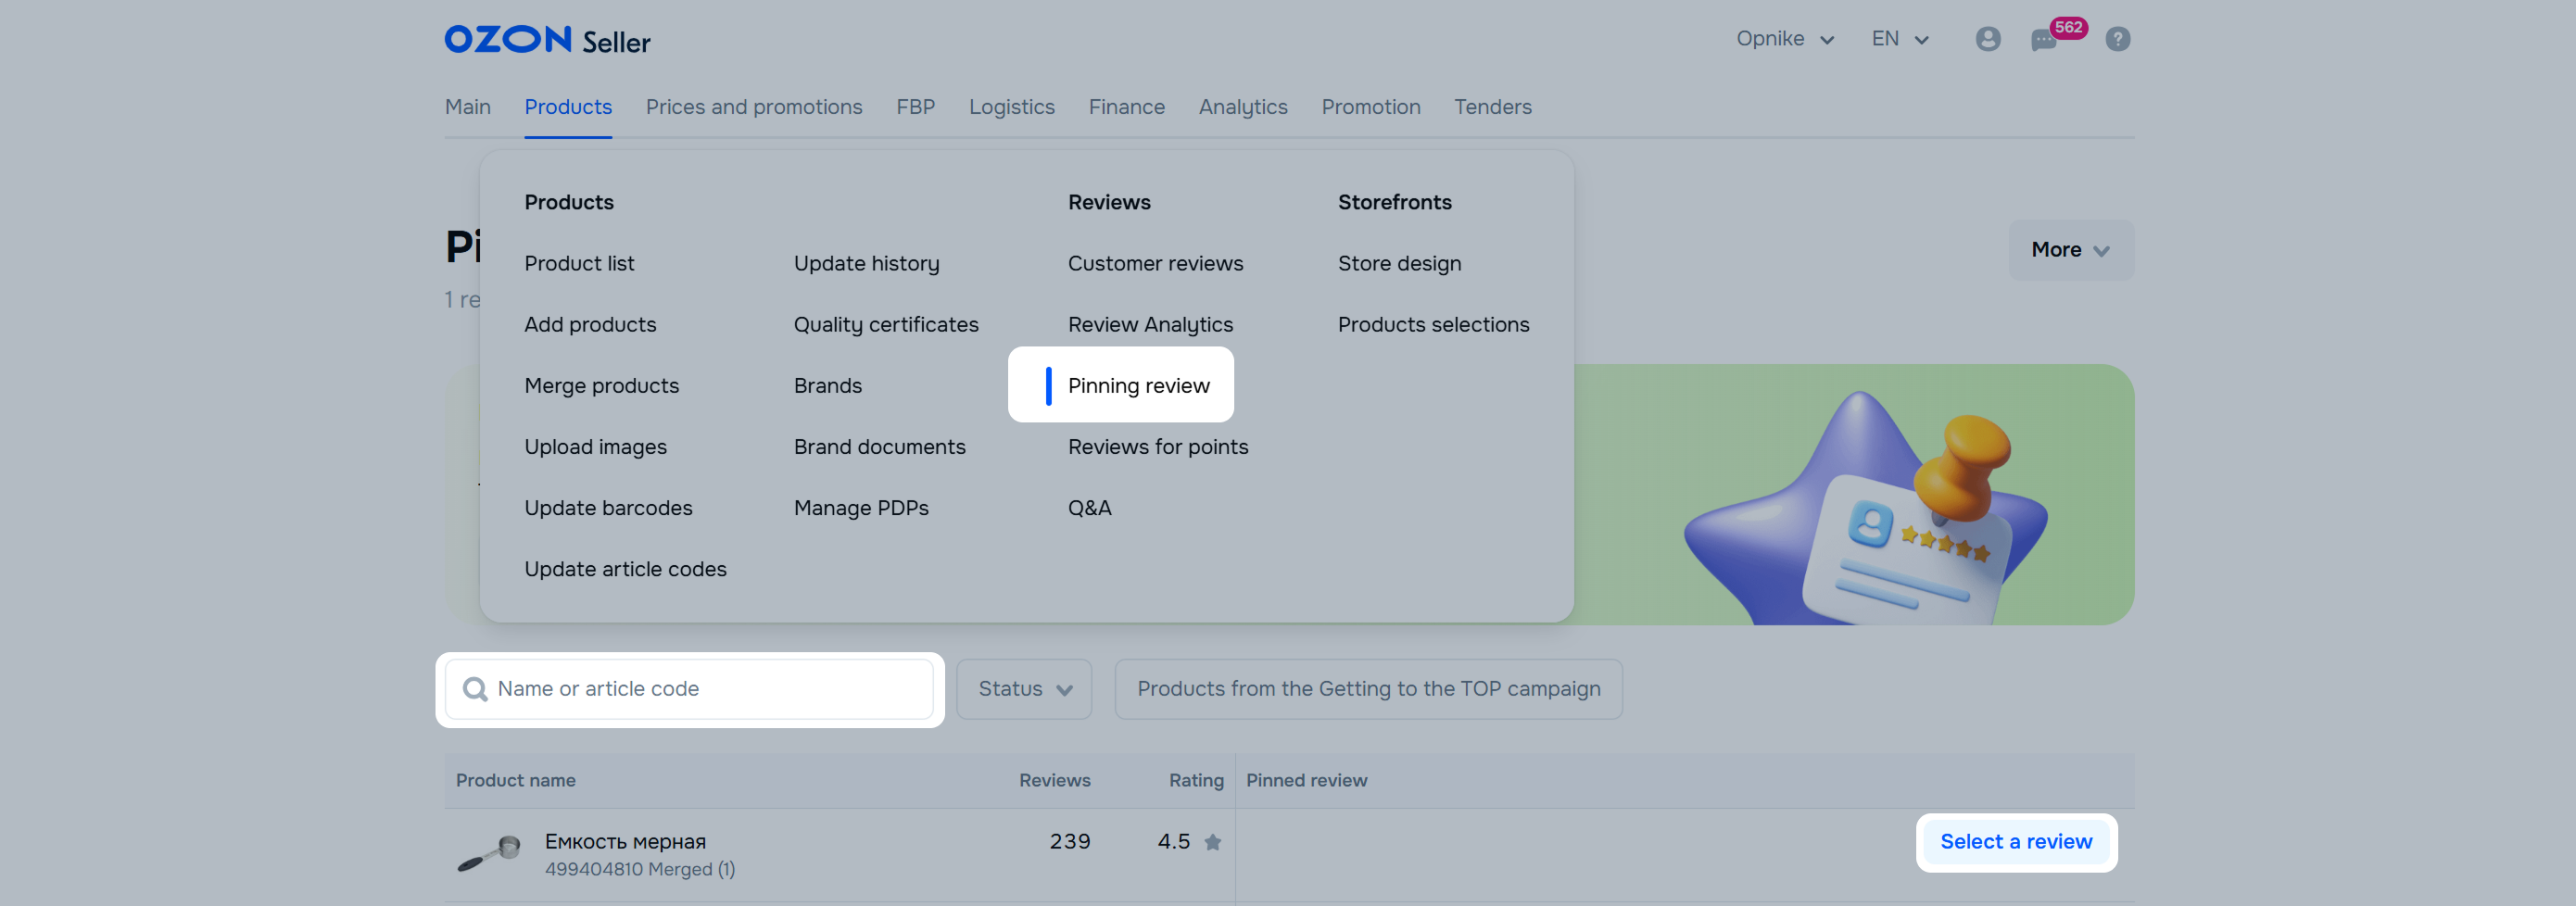Screen dimensions: 2576x906
Task: Open Reviews for points menu item
Action: click(1157, 447)
